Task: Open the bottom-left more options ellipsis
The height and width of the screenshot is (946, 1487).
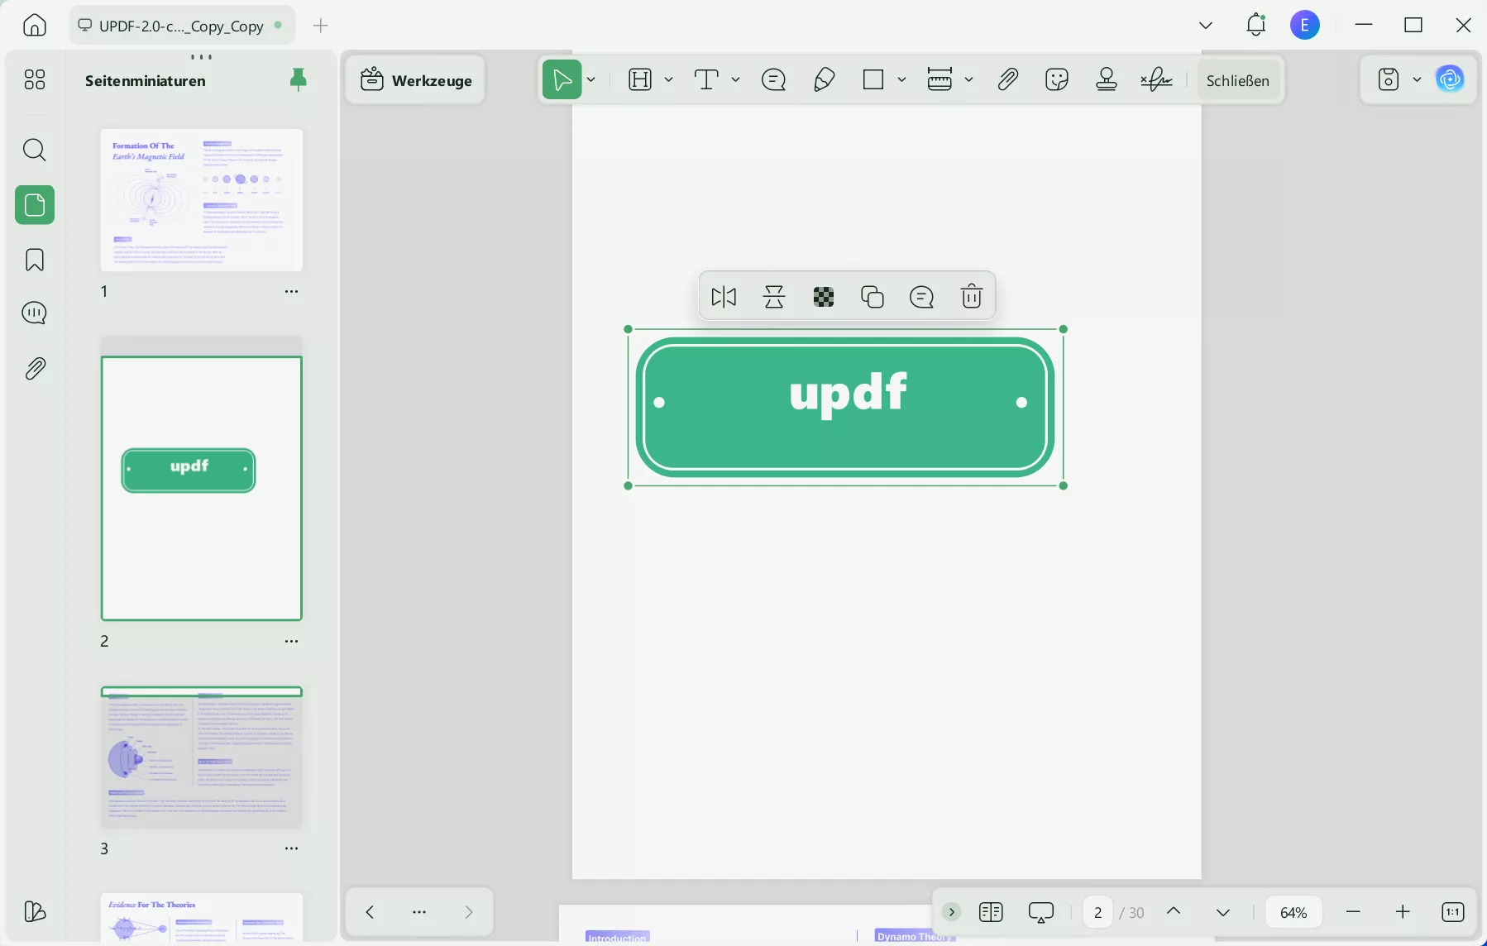Action: click(x=419, y=912)
